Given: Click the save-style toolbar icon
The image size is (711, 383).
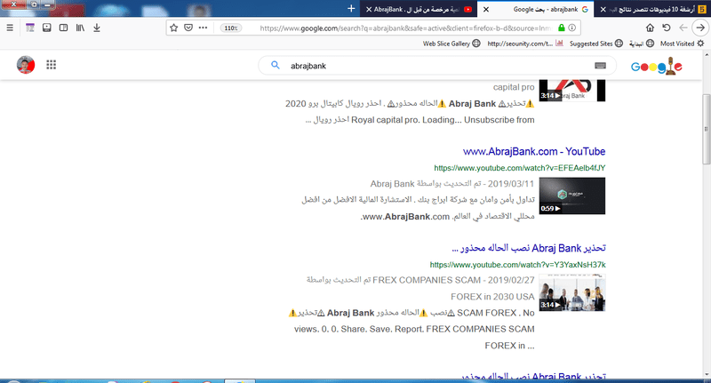Looking at the screenshot, I should click(x=47, y=28).
